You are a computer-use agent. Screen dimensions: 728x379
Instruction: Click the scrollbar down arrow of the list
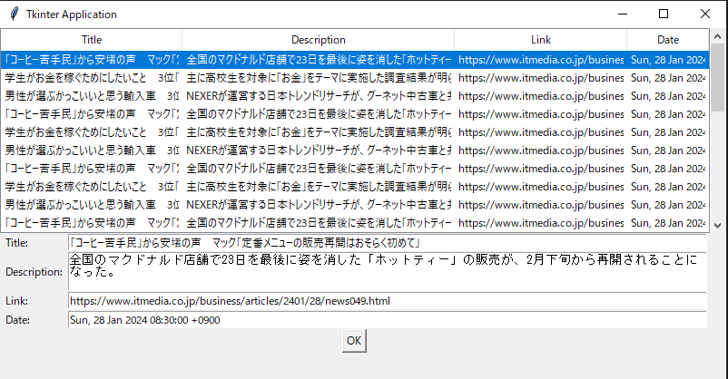coord(717,225)
